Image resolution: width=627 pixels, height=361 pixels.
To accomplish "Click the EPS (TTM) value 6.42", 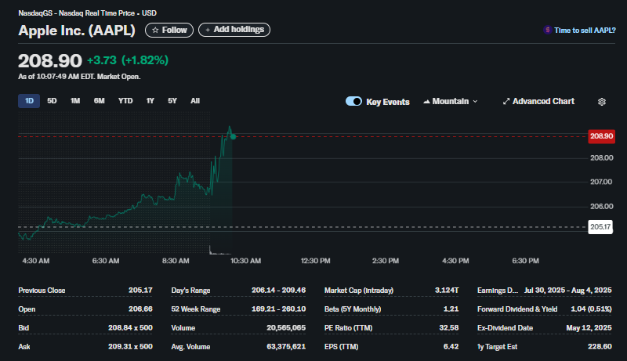I will (x=451, y=347).
